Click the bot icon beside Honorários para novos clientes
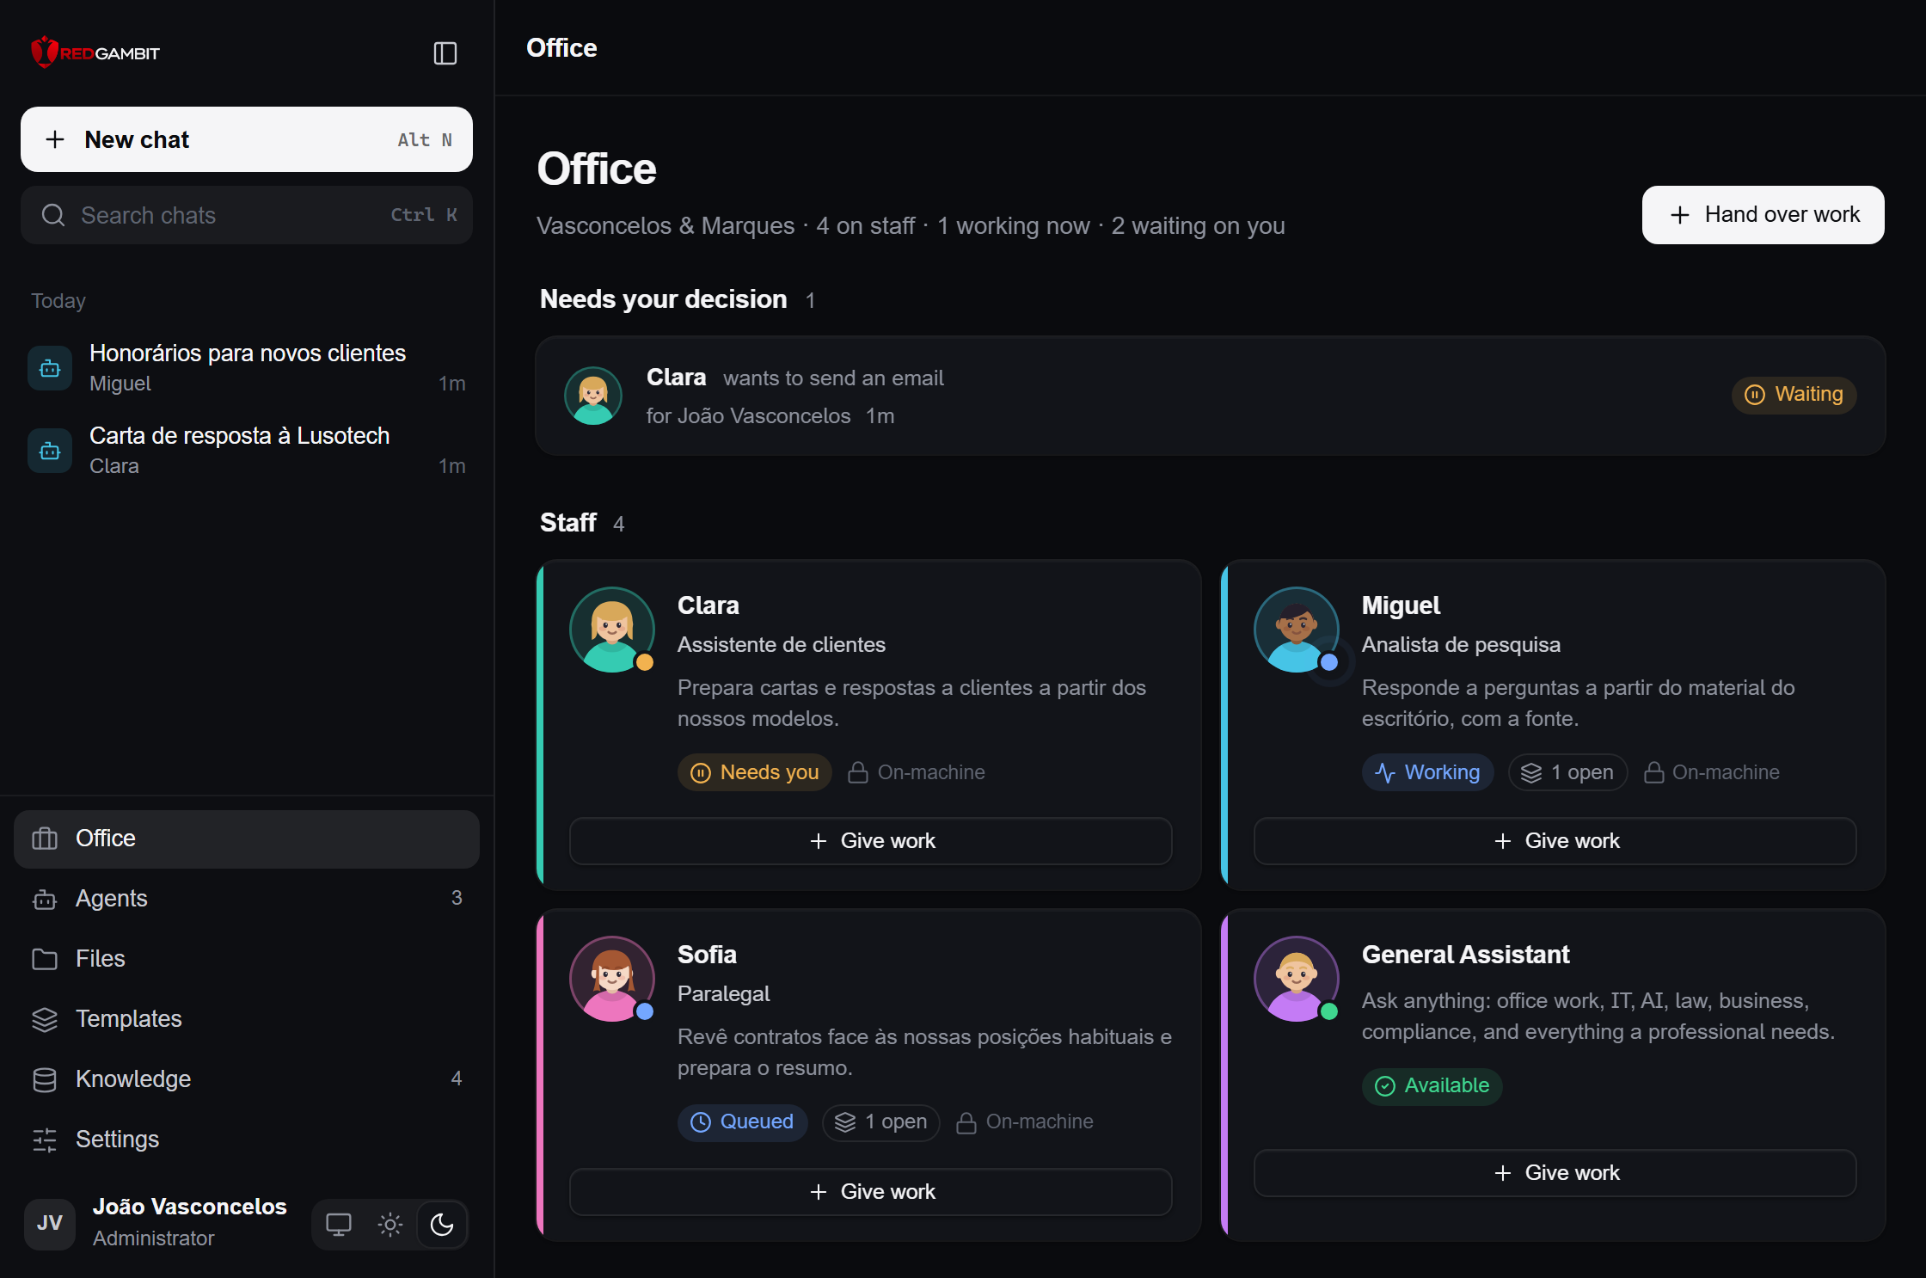 [x=50, y=368]
